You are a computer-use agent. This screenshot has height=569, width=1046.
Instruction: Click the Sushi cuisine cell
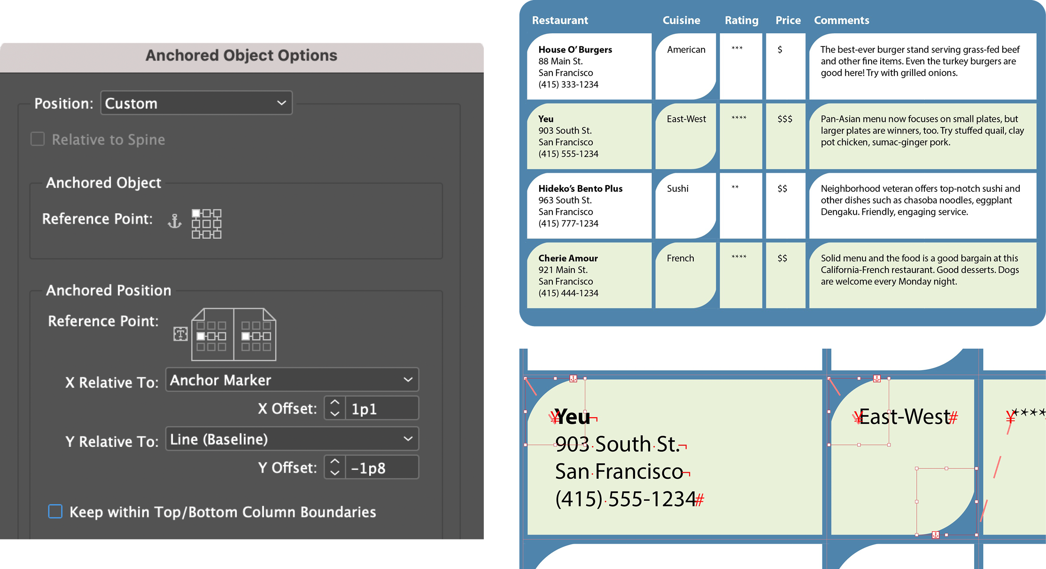click(x=678, y=188)
